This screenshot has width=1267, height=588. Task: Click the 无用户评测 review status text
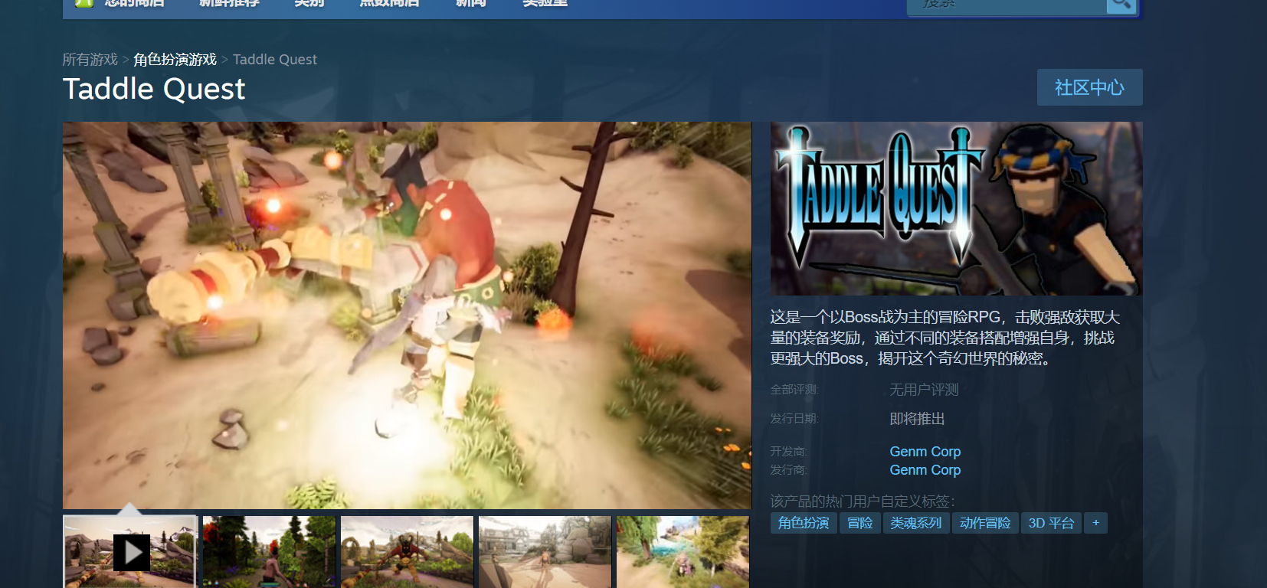click(x=924, y=390)
